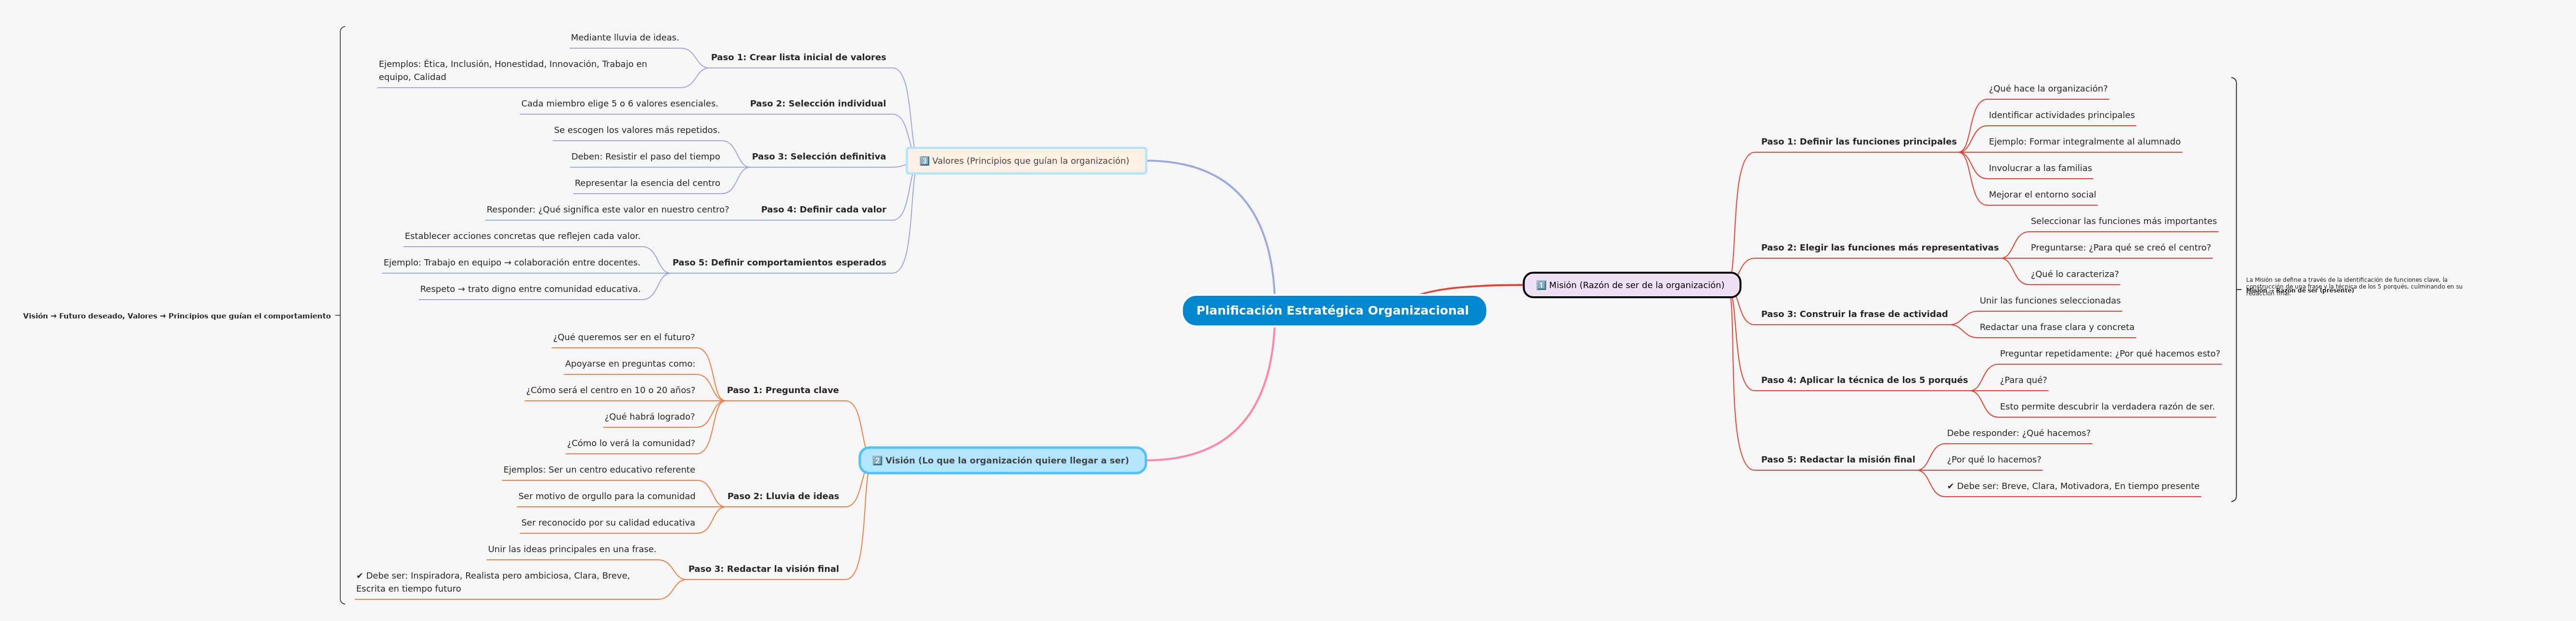This screenshot has height=621, width=2576.
Task: Select 'Paso 1: Definir las funciones principales'
Action: (1858, 142)
